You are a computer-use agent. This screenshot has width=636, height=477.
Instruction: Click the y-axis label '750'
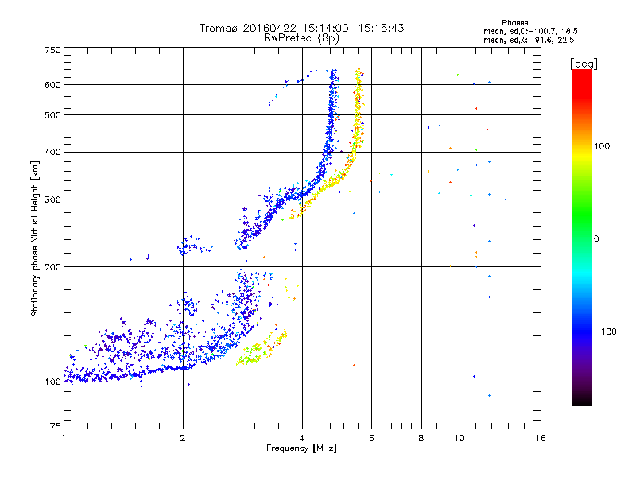tap(52, 50)
